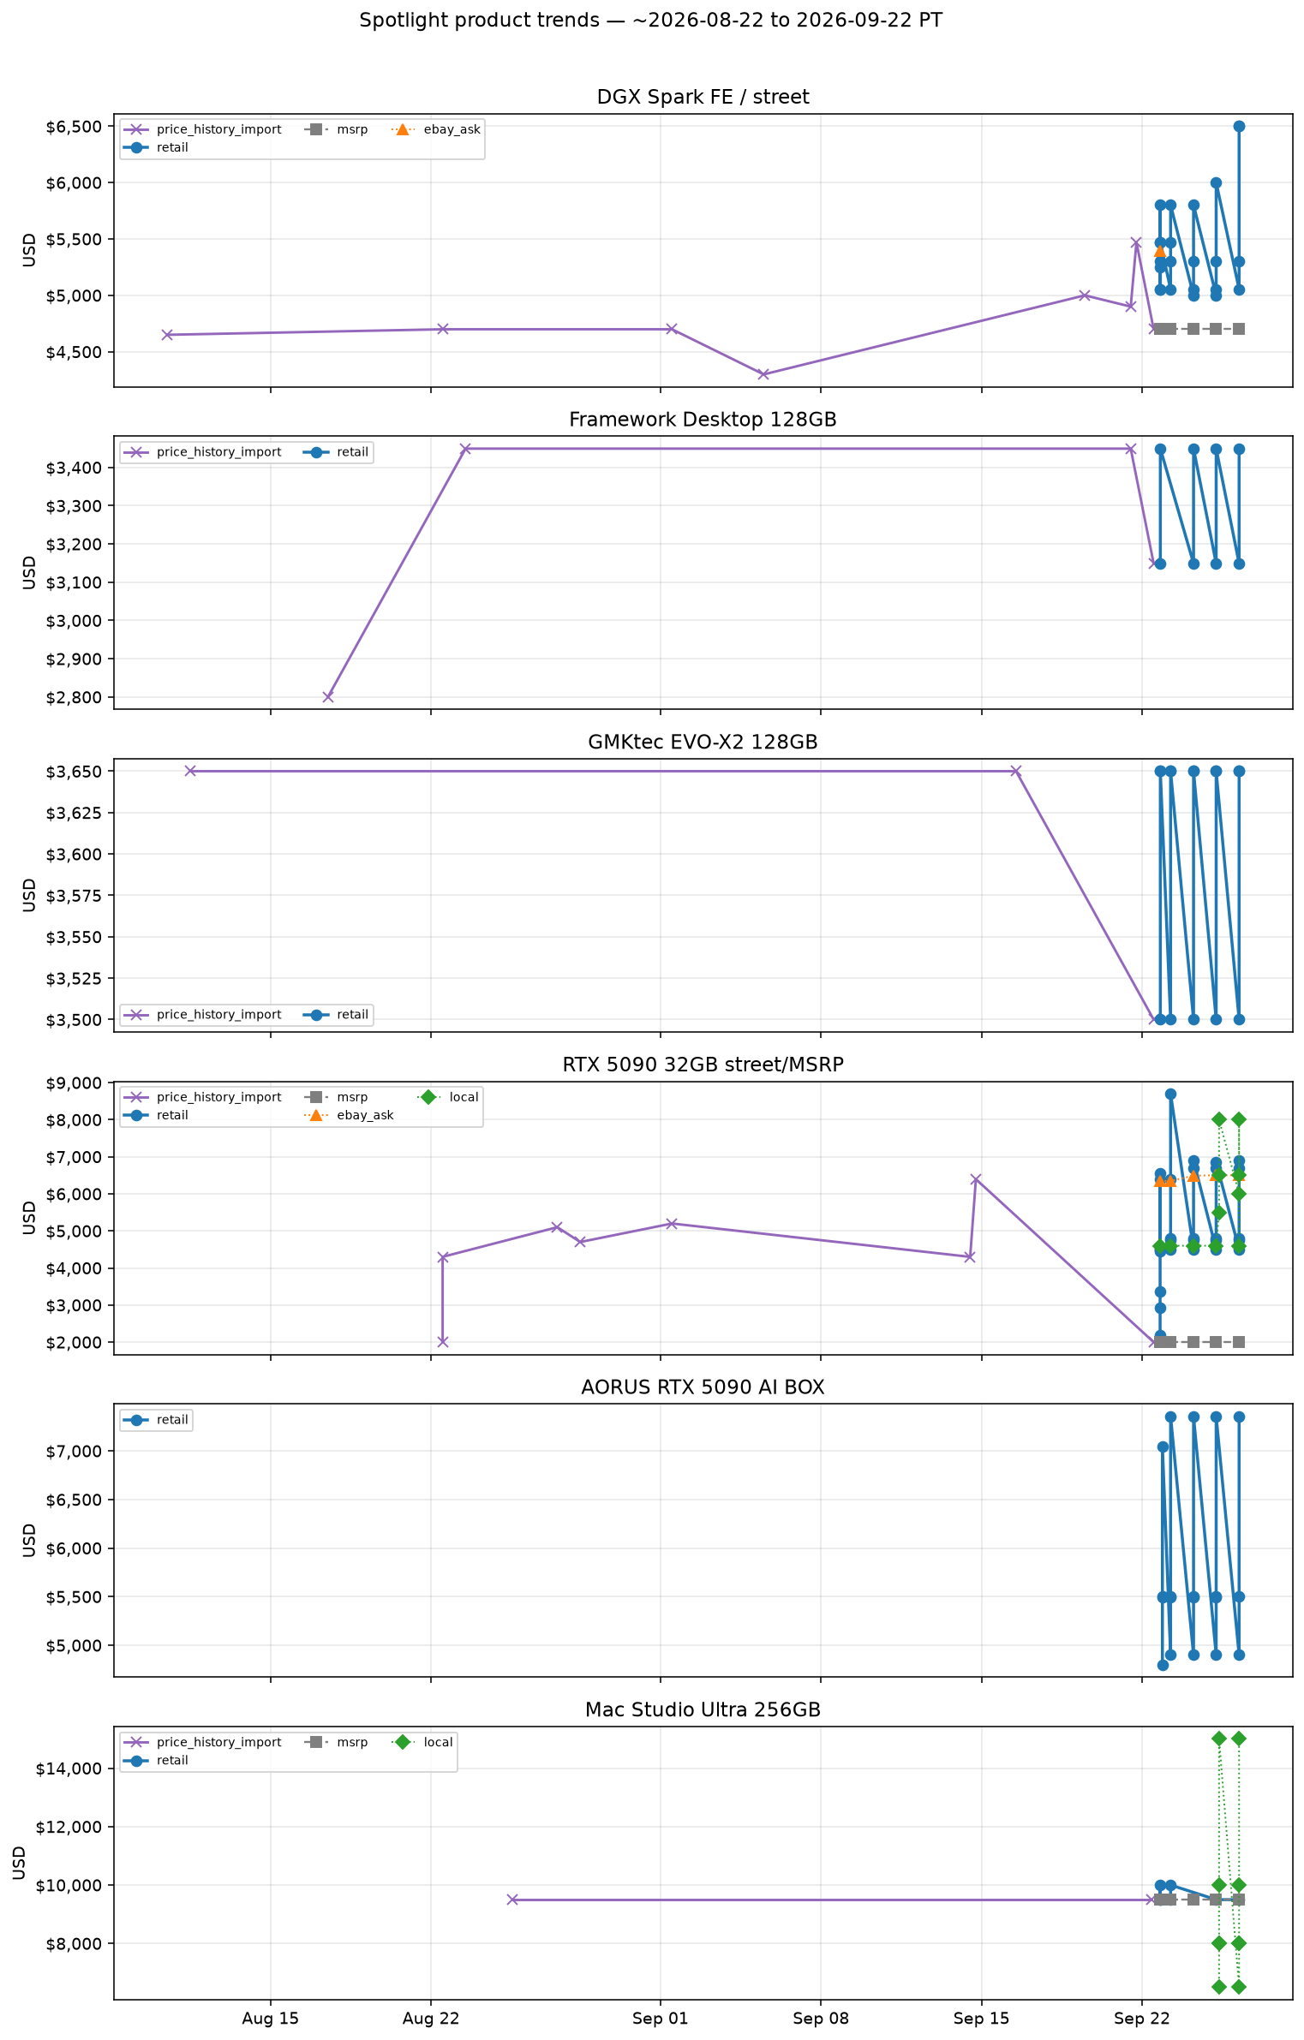This screenshot has width=1304, height=2040.
Task: Select "msrp" in the DGX Spark legend
Action: 352,129
